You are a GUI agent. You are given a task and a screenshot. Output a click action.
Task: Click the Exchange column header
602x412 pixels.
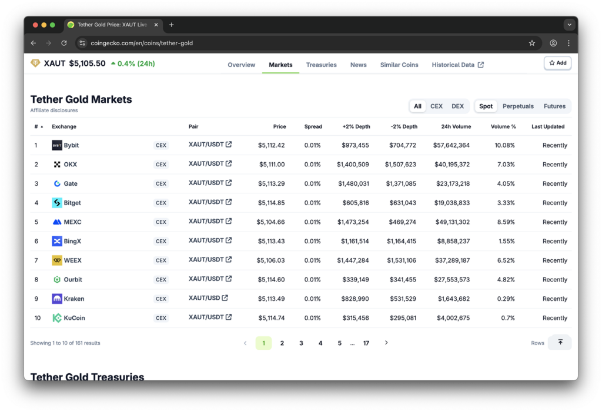coord(64,127)
